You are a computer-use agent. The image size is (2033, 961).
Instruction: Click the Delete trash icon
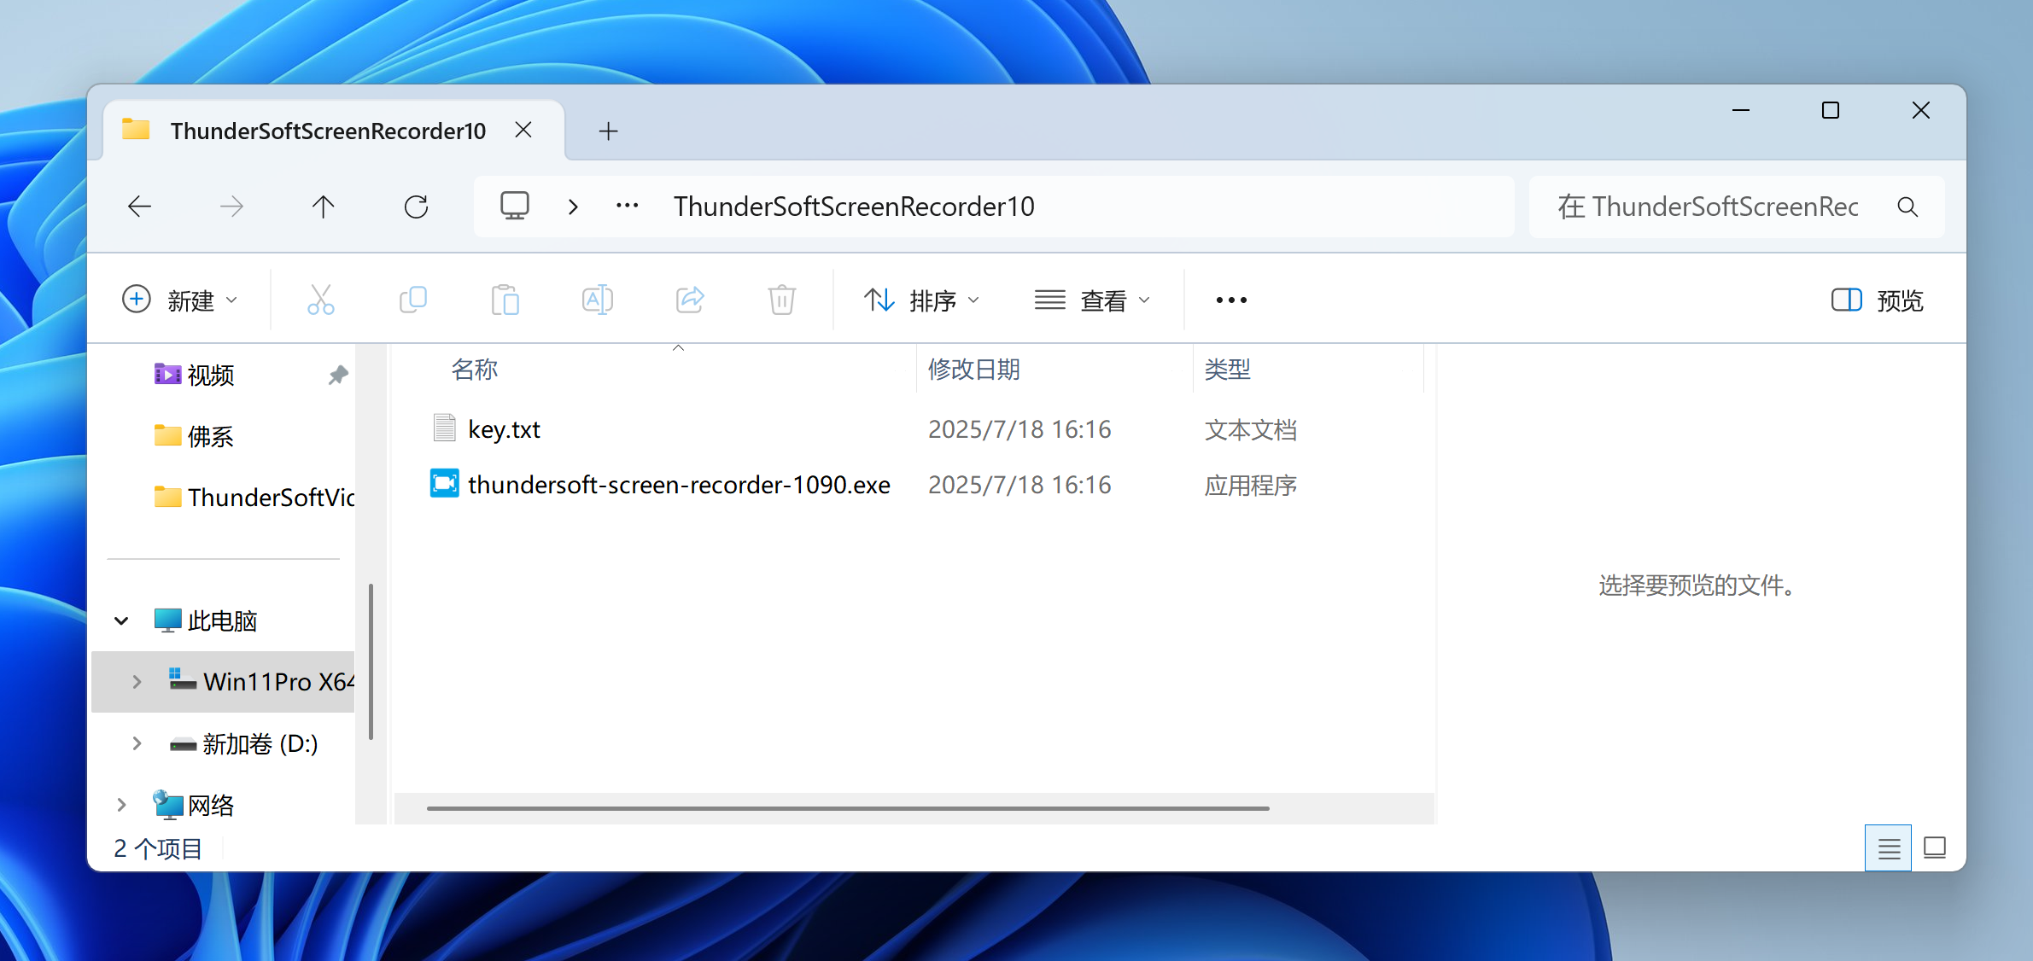(781, 300)
